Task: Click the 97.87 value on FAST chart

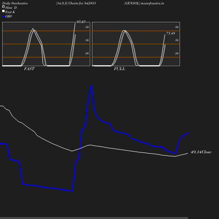Action: tap(81, 22)
